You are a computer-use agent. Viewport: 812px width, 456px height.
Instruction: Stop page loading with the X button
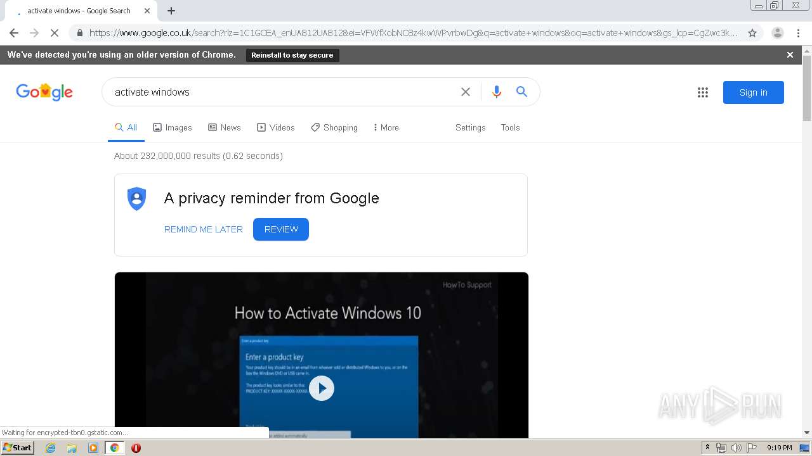coord(55,33)
